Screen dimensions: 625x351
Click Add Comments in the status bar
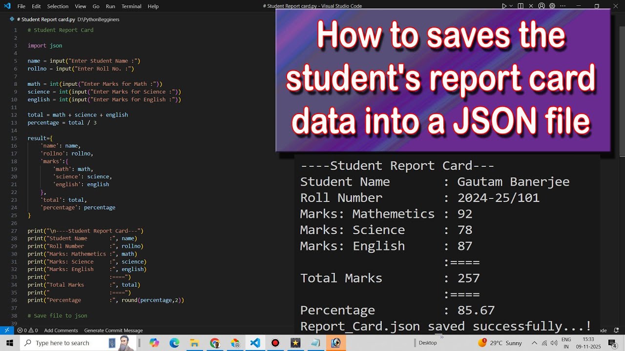[x=61, y=330]
